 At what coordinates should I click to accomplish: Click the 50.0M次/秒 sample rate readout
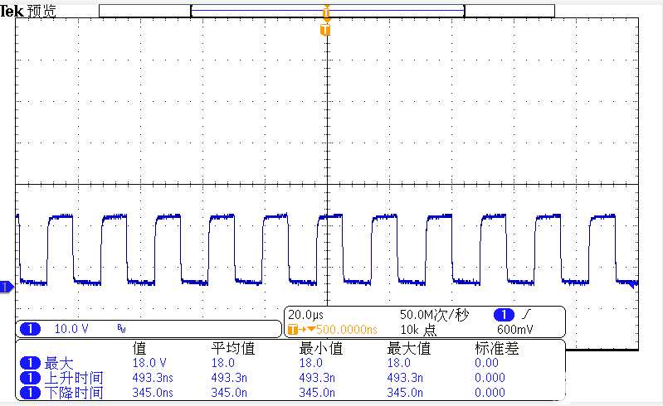434,315
